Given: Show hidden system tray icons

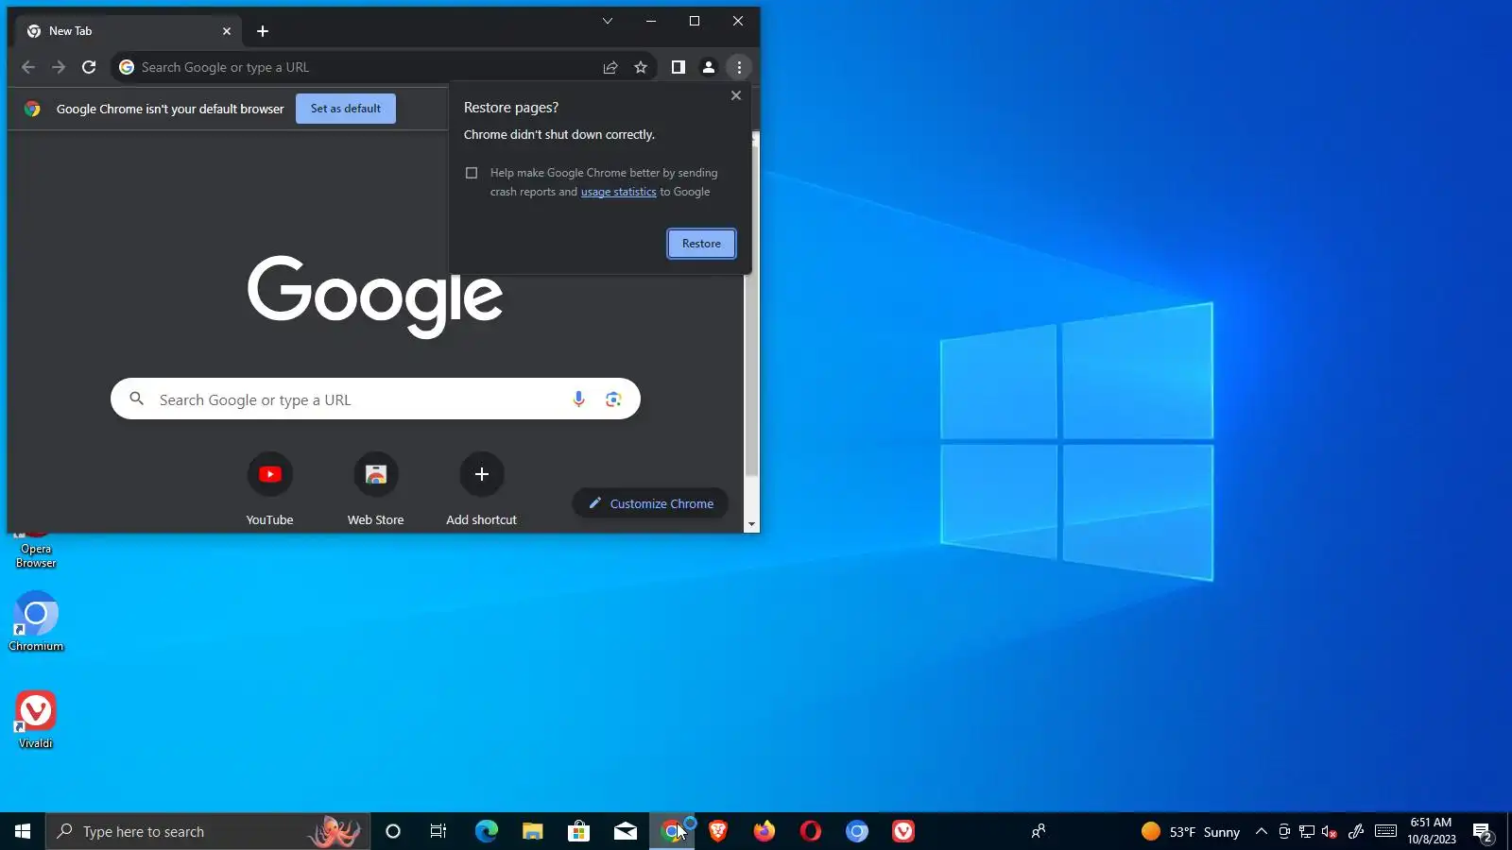Looking at the screenshot, I should pyautogui.click(x=1261, y=831).
